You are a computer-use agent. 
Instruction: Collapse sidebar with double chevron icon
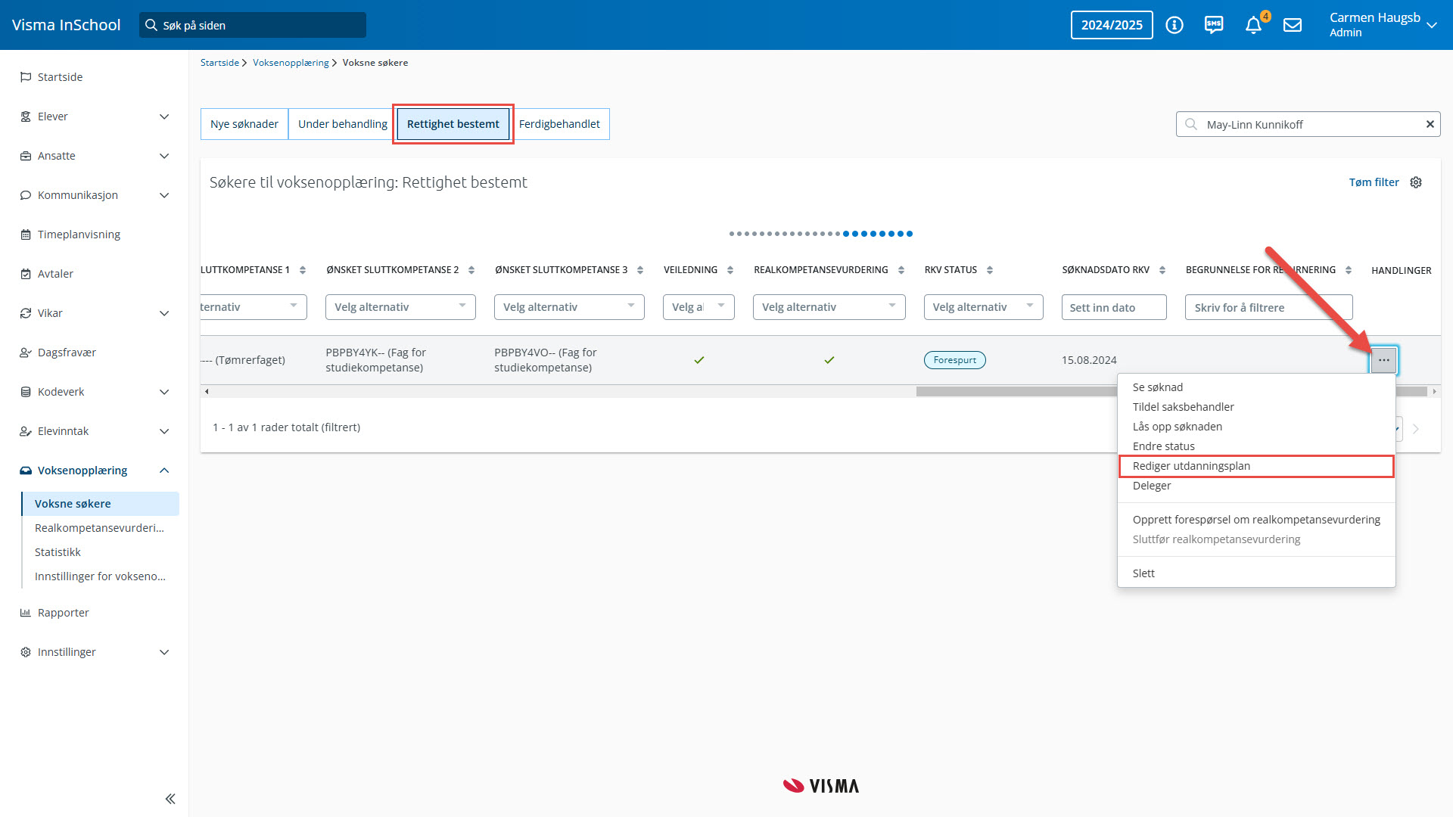170,799
